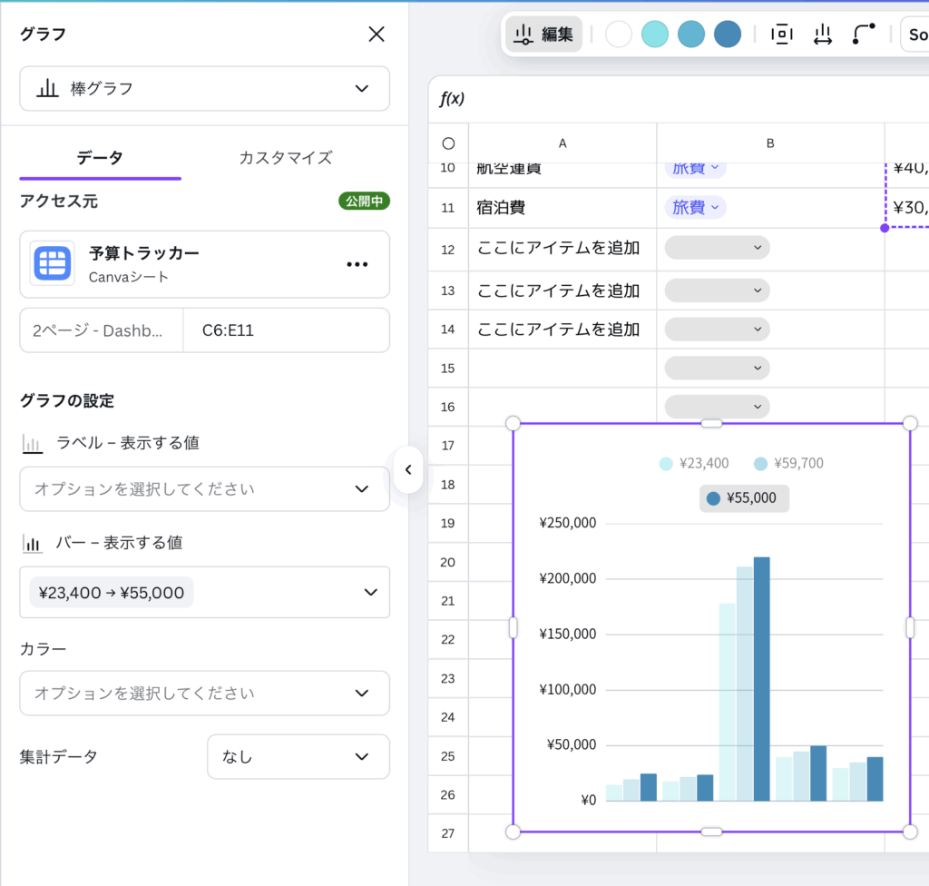Viewport: 929px width, 886px height.
Task: Click the chart alignment frame toolbar icon
Action: (781, 34)
